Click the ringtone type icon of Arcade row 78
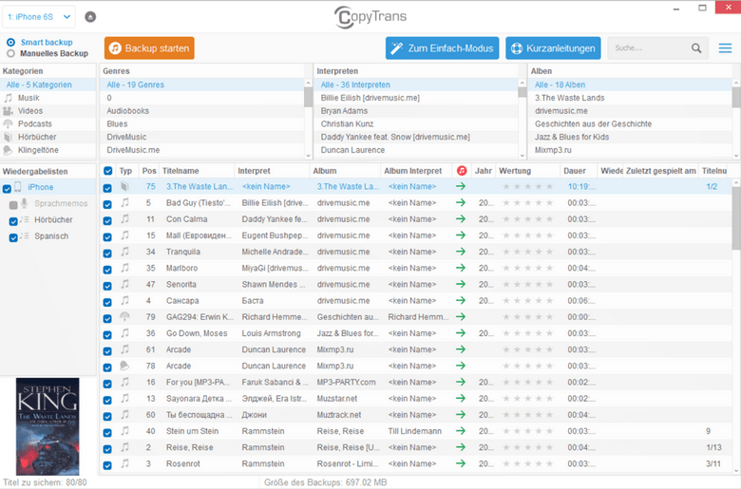This screenshot has width=741, height=489. (124, 366)
